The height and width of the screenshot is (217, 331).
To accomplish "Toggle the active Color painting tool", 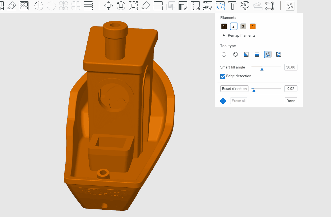I will coord(220,6).
